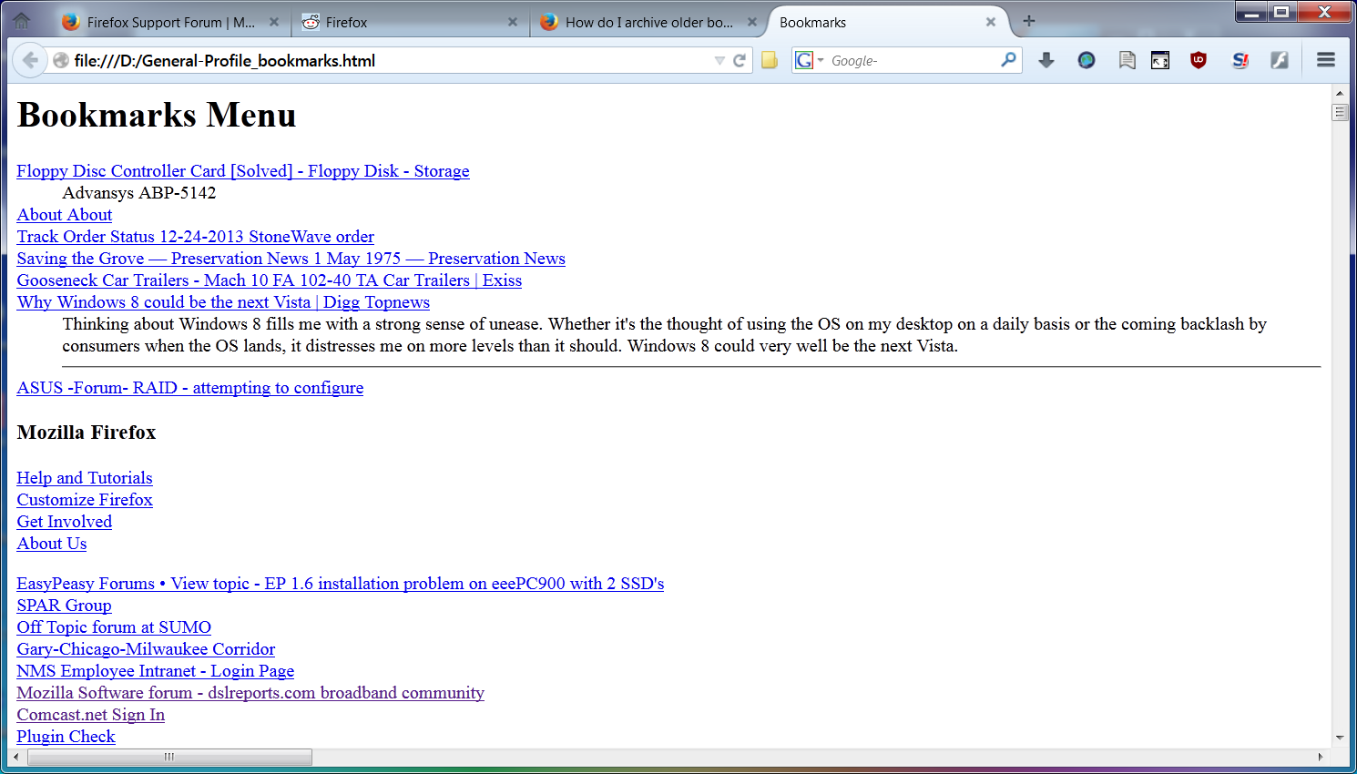Minimize the Firefox window
The width and height of the screenshot is (1357, 774).
coord(1253,12)
